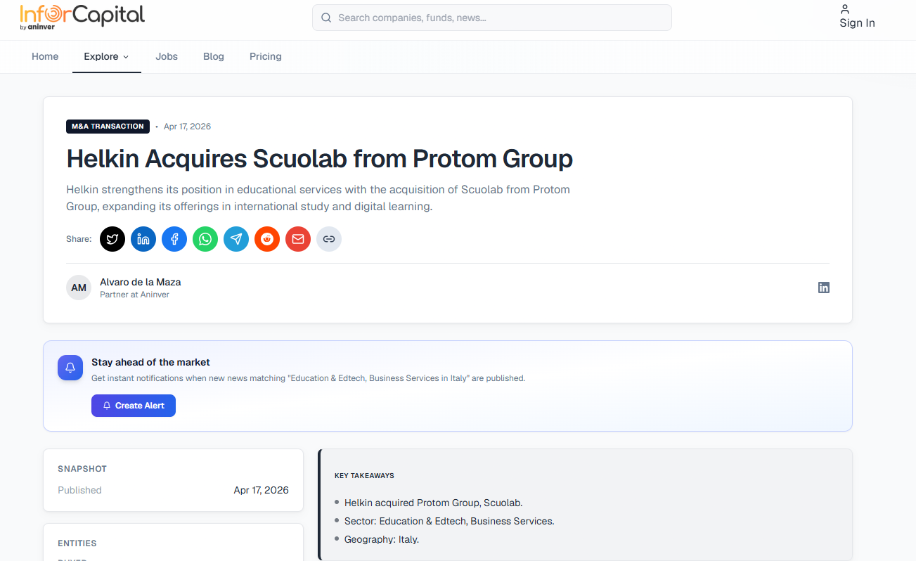Share article on Reddit

267,239
